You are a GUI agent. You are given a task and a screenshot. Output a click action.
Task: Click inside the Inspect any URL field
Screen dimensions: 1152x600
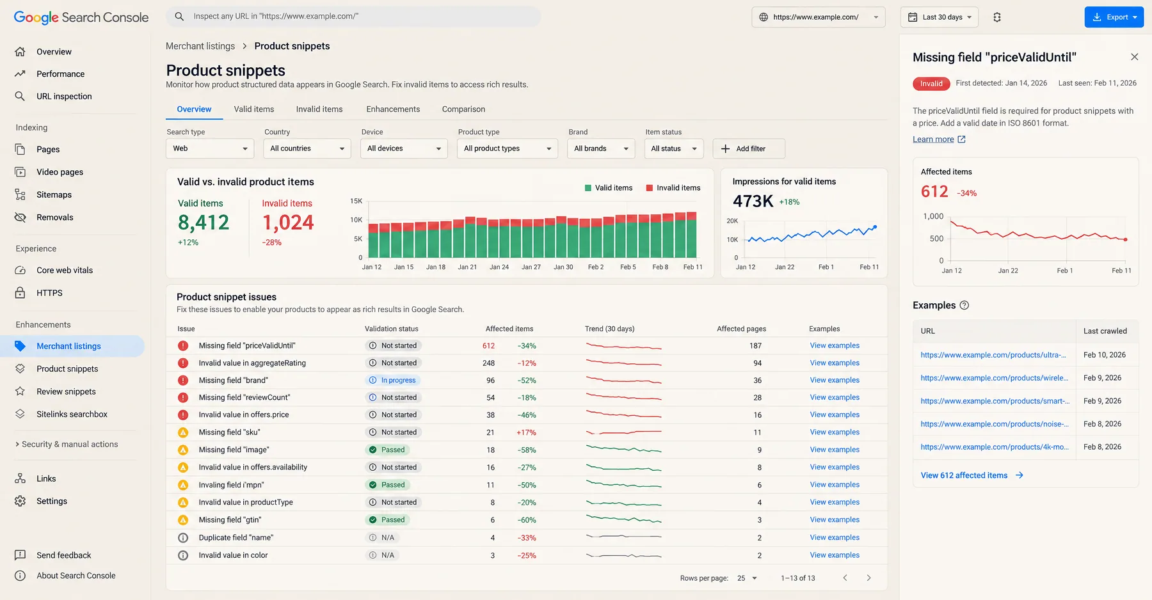(x=353, y=17)
